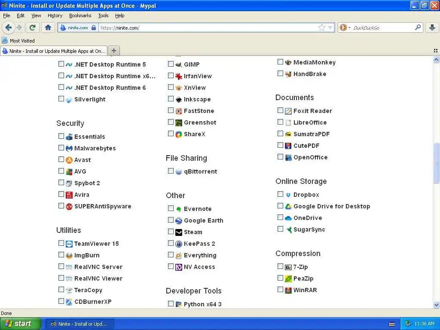The width and height of the screenshot is (440, 330).
Task: Click the OneDrive cloud icon
Action: point(288,218)
